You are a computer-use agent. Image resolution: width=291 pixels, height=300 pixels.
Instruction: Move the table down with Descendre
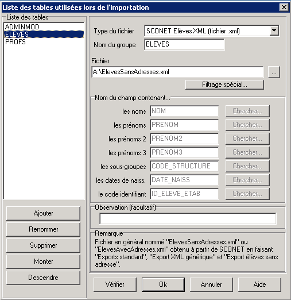(x=43, y=278)
